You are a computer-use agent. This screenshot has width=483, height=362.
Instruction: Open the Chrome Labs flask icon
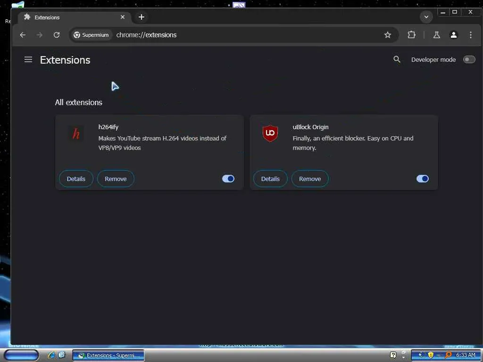[x=436, y=35]
